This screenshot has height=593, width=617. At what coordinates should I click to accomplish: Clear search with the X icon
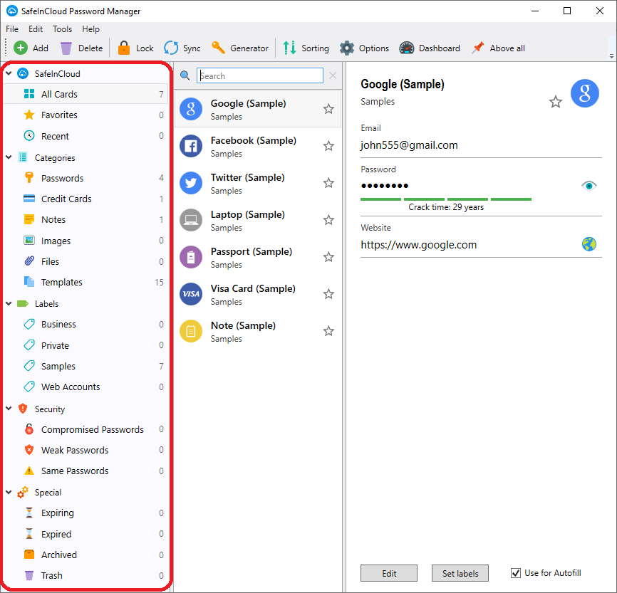pos(333,75)
